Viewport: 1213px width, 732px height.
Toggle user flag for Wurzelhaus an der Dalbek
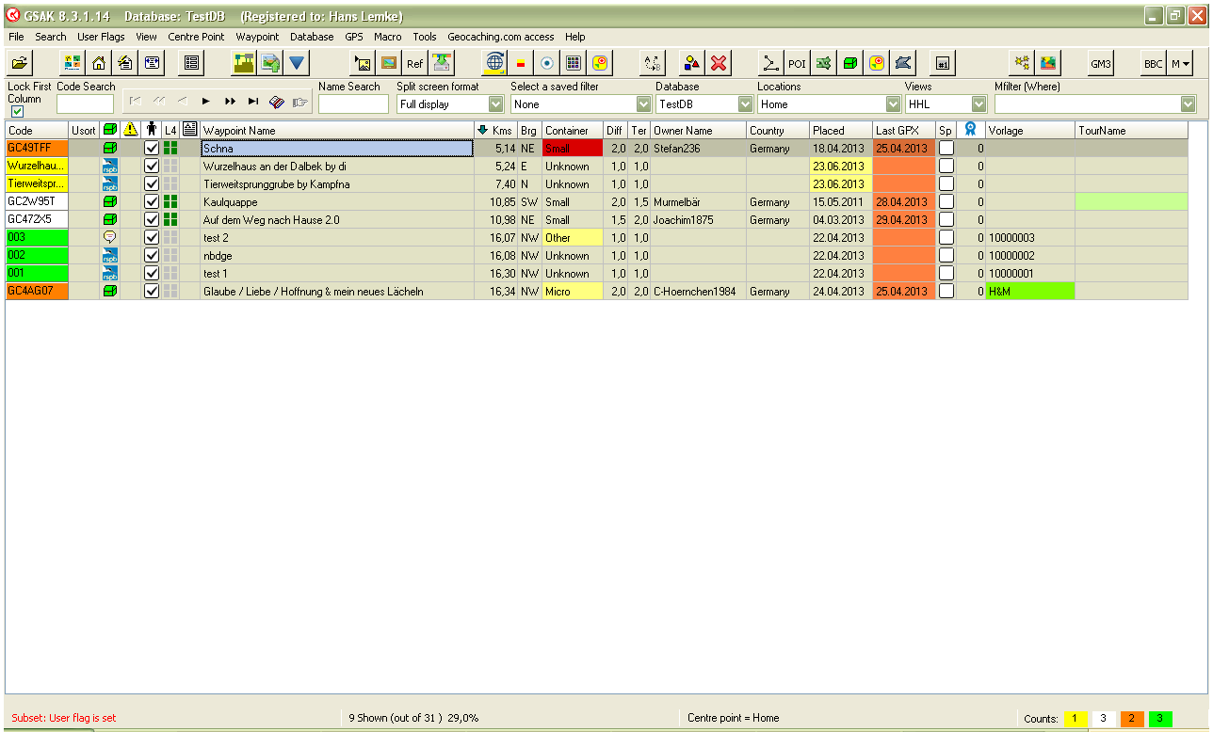coord(152,166)
